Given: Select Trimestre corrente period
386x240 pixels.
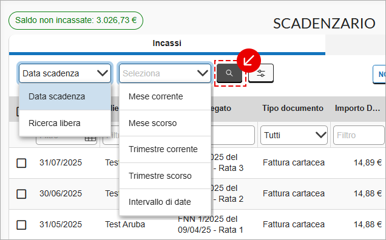Looking at the screenshot, I should (165, 149).
